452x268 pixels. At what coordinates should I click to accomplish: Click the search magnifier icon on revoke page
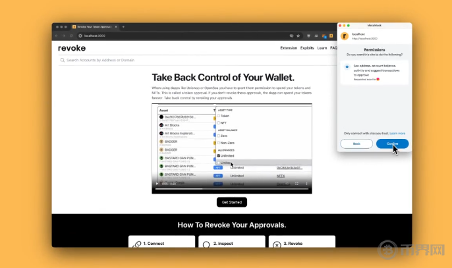click(62, 60)
